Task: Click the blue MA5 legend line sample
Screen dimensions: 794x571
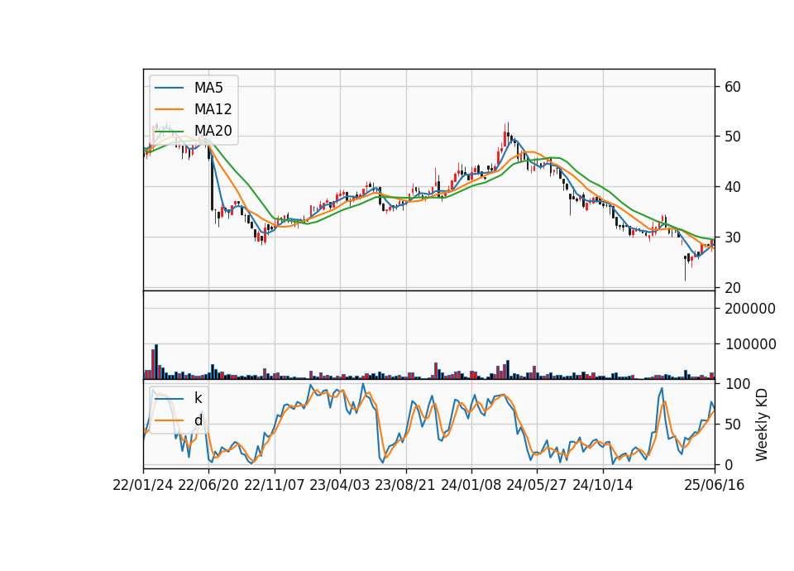Action: point(169,88)
